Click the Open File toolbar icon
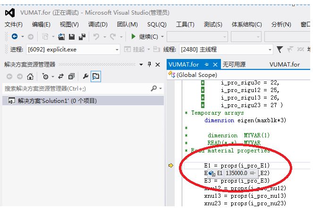 [x=61, y=37]
